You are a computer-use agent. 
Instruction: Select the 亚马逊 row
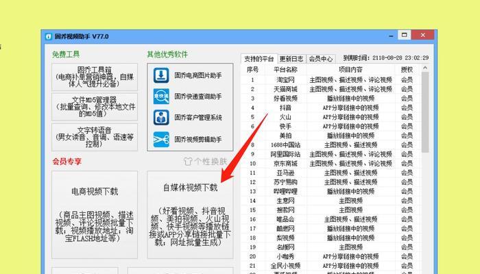click(x=331, y=173)
